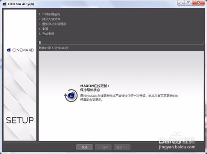Click the Cinema 4D sidebar logo
This screenshot has width=207, height=154.
[x=20, y=50]
